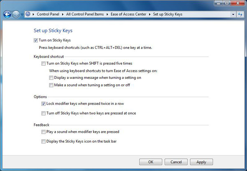Enable Sticky Keys when SHIFT pressed five times
Image resolution: width=247 pixels, height=171 pixels.
[43, 64]
